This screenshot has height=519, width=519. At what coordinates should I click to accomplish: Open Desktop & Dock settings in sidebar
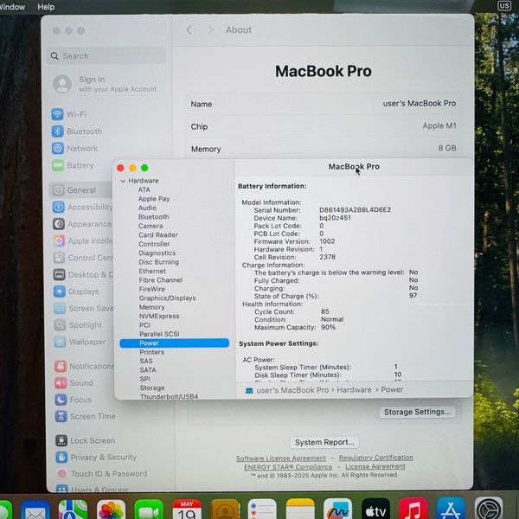[83, 274]
